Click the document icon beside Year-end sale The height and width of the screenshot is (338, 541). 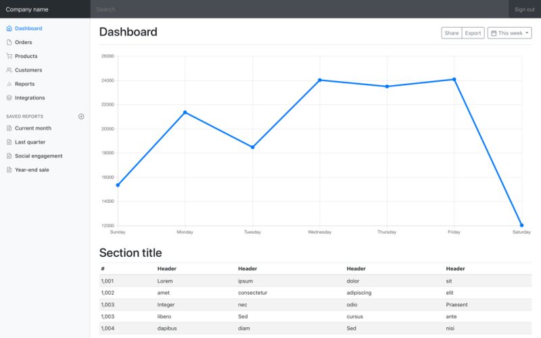click(9, 170)
